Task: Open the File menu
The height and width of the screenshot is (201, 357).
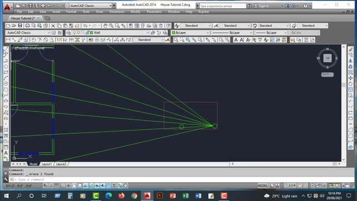Action: pos(20,12)
